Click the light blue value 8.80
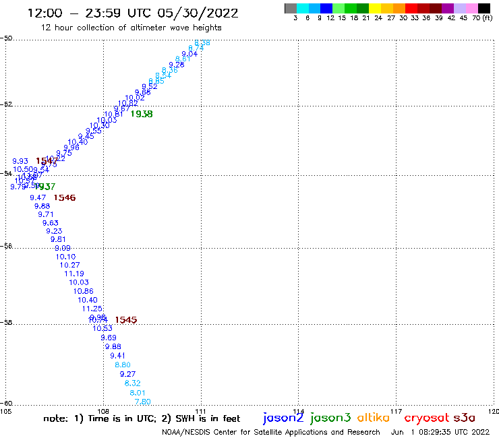This screenshot has width=499, height=438. pos(123,365)
